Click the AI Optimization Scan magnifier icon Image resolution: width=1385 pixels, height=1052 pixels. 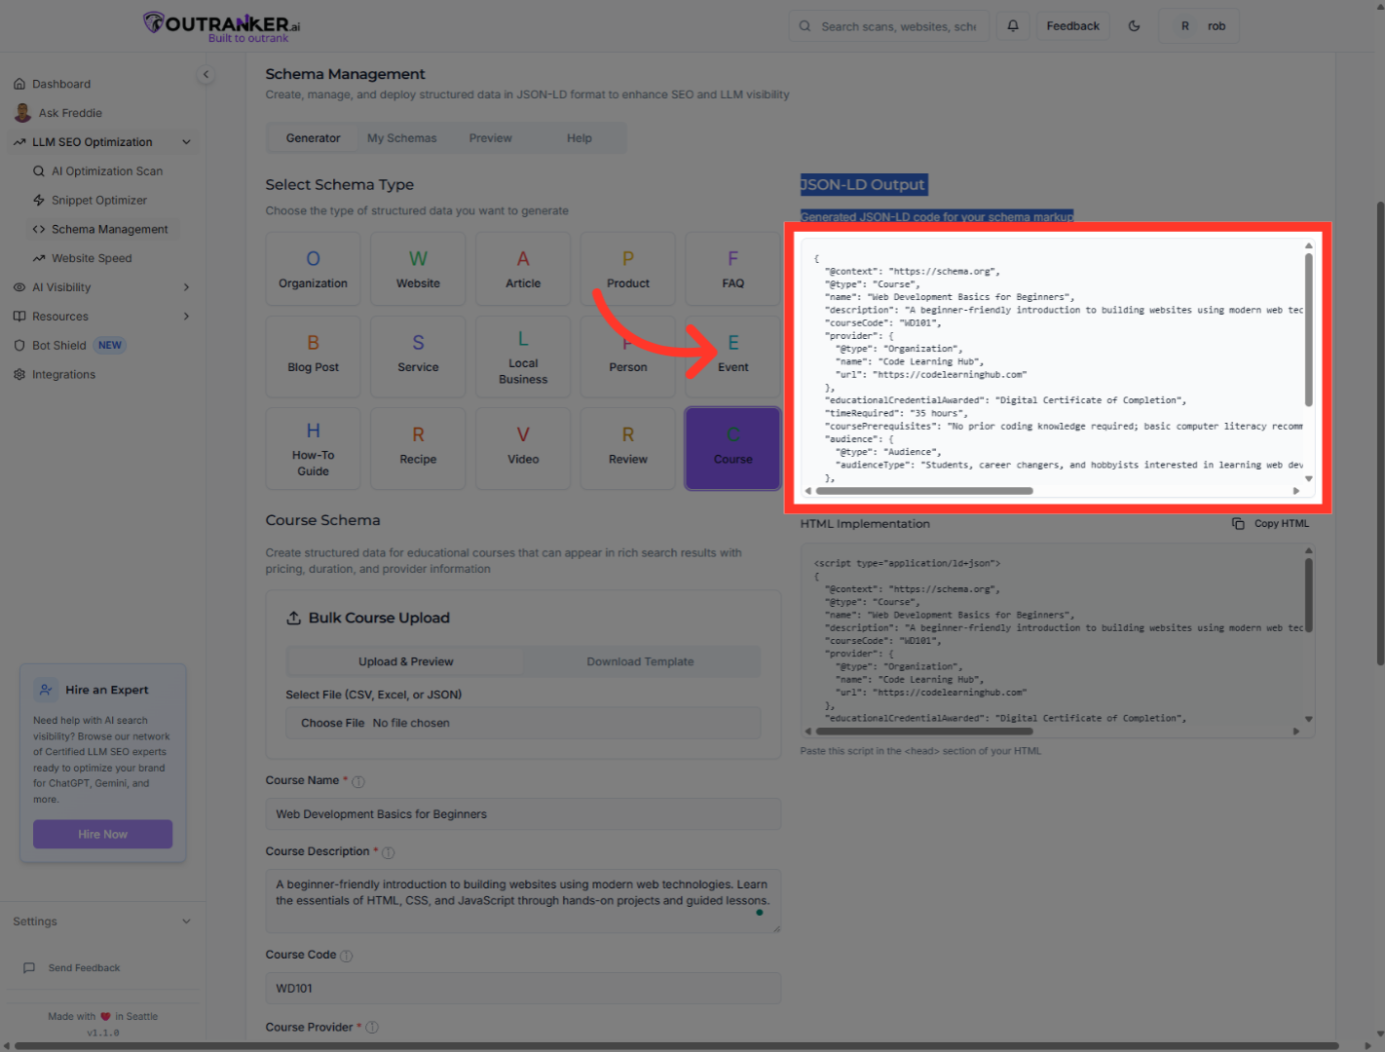[39, 171]
